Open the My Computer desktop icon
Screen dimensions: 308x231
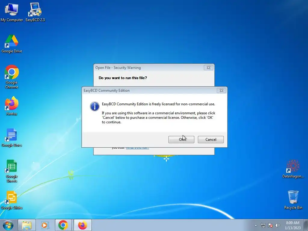coord(12,12)
